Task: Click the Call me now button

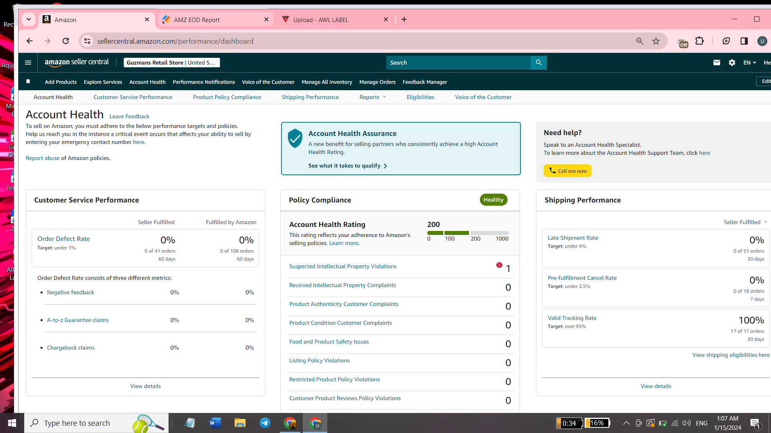Action: (567, 171)
